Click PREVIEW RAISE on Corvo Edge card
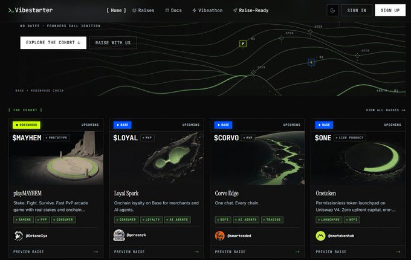 [230, 252]
